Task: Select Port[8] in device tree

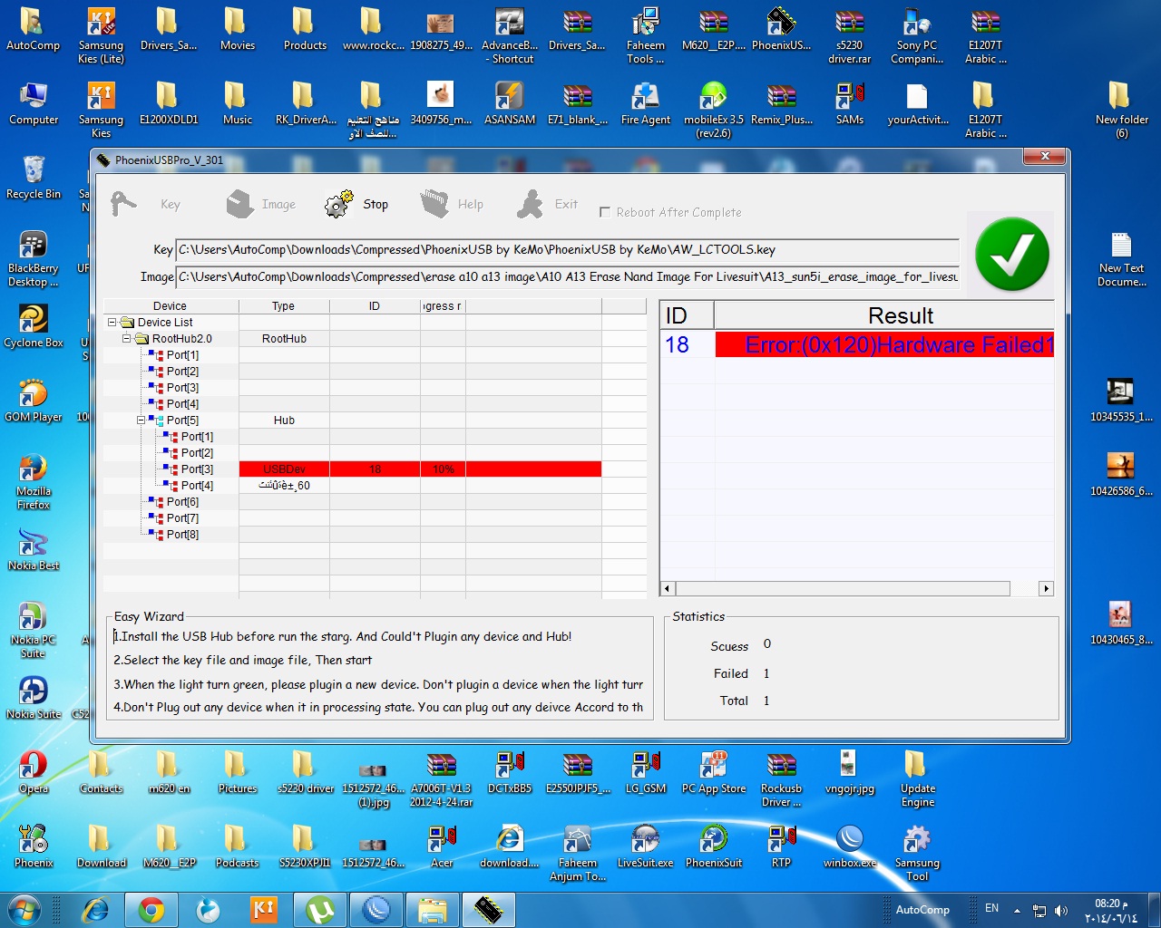Action: [182, 535]
